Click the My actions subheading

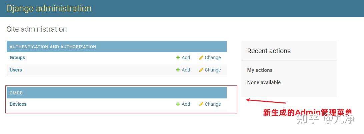point(260,70)
